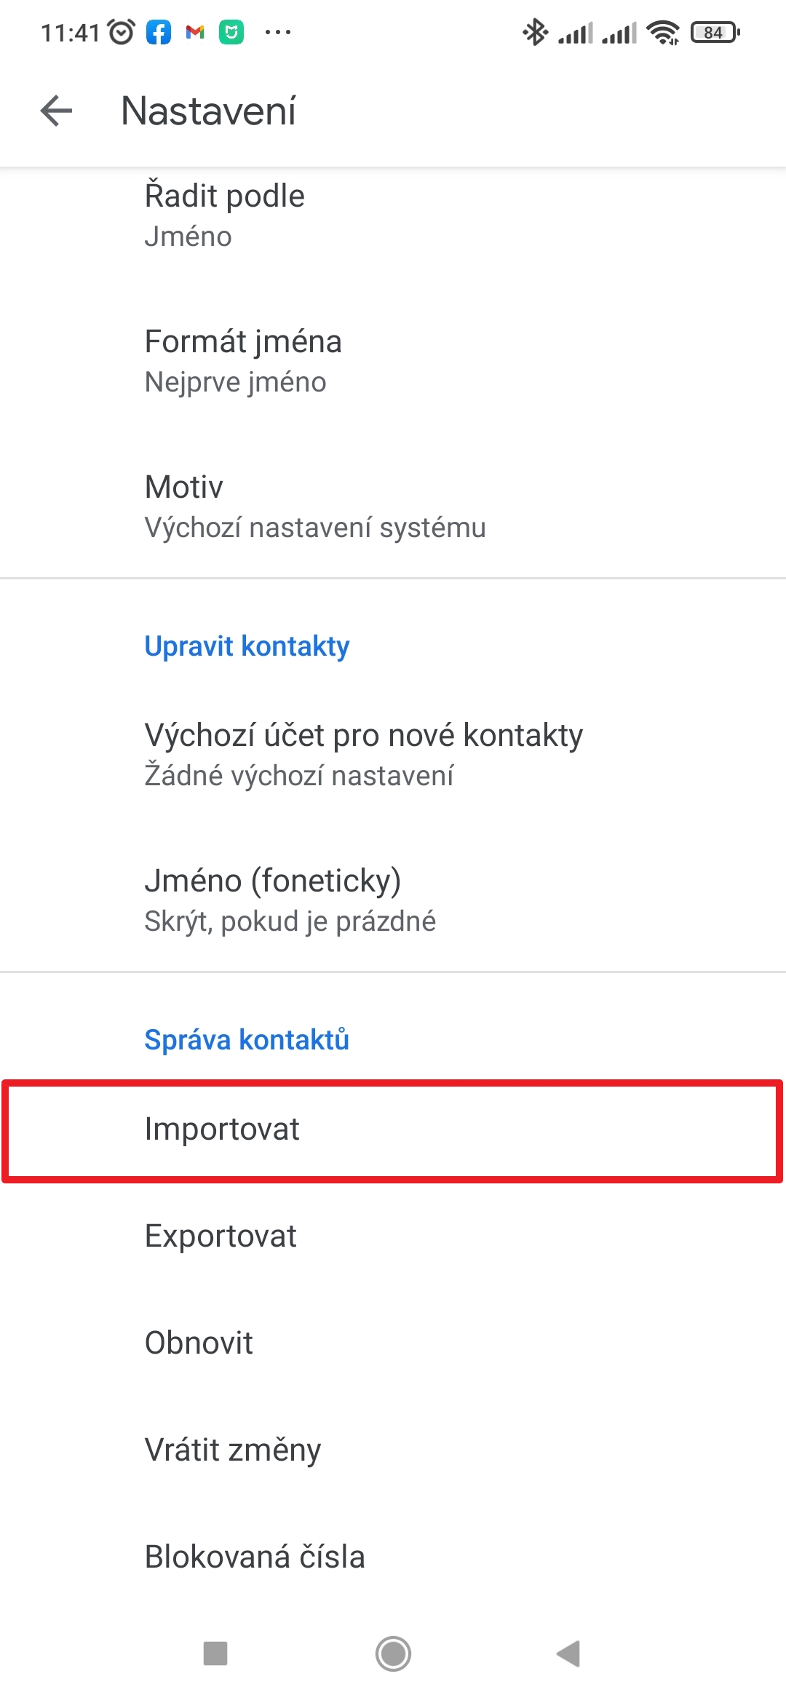Open Formát jména setting

(x=393, y=361)
